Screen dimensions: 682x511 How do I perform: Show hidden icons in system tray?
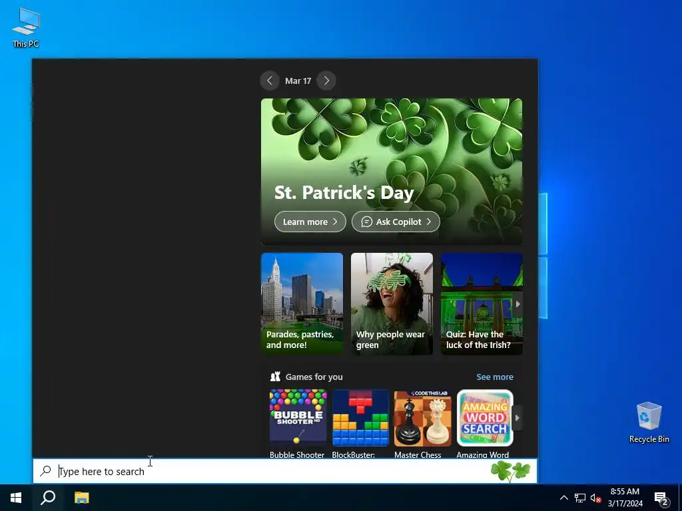pos(563,498)
